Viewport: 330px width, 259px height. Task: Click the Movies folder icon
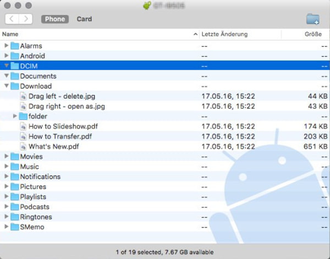[15, 157]
